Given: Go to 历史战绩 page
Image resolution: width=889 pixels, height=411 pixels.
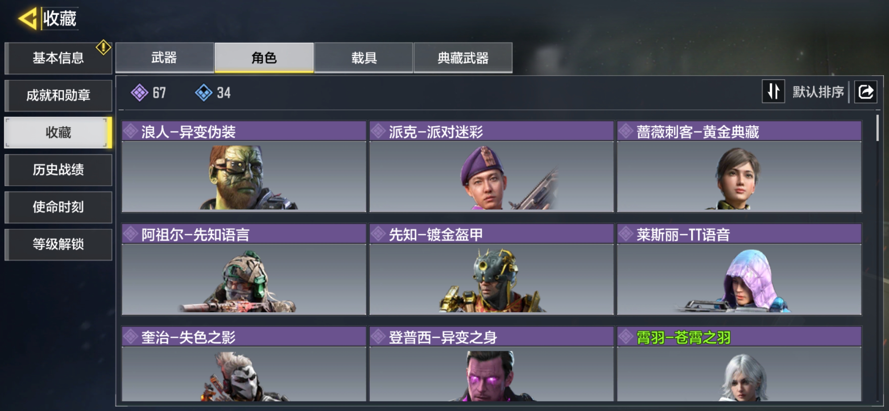Looking at the screenshot, I should [x=58, y=170].
